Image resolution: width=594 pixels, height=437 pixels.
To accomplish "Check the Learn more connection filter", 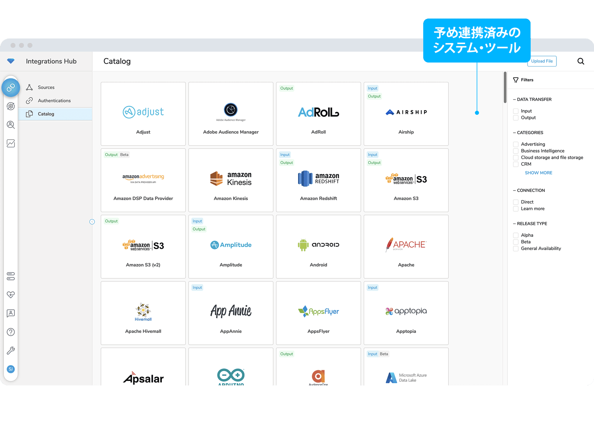I will tap(516, 209).
